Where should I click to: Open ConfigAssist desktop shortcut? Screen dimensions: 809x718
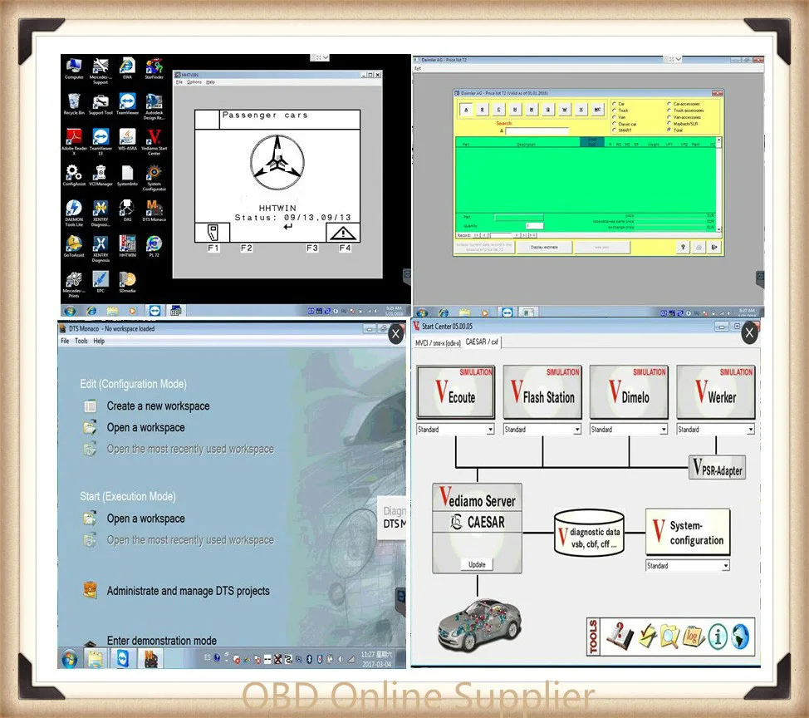pyautogui.click(x=74, y=175)
